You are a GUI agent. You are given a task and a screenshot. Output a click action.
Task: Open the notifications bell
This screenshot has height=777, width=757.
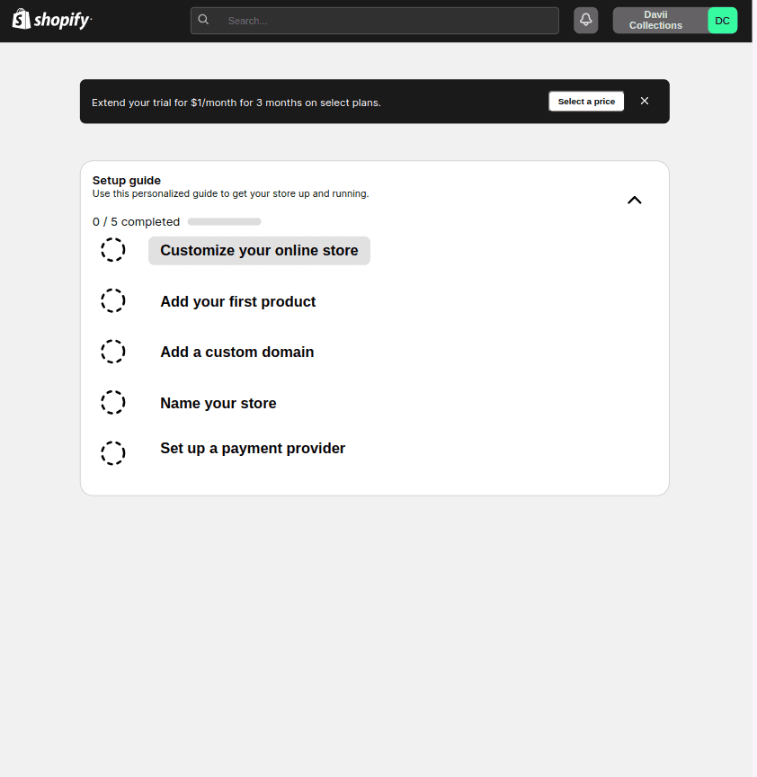(x=585, y=21)
